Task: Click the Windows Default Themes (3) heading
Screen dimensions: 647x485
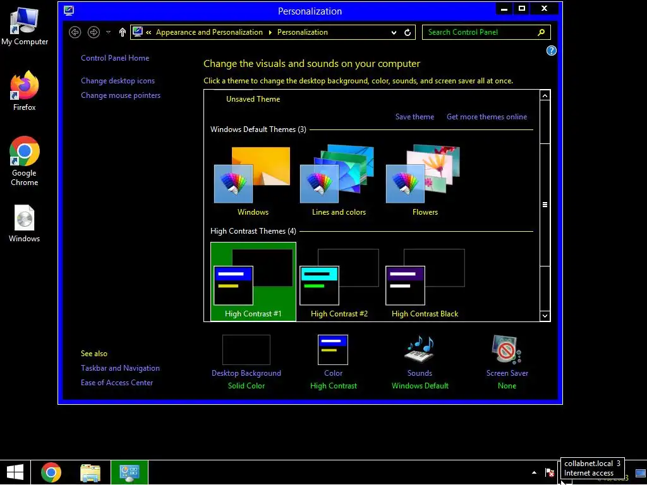Action: point(258,129)
